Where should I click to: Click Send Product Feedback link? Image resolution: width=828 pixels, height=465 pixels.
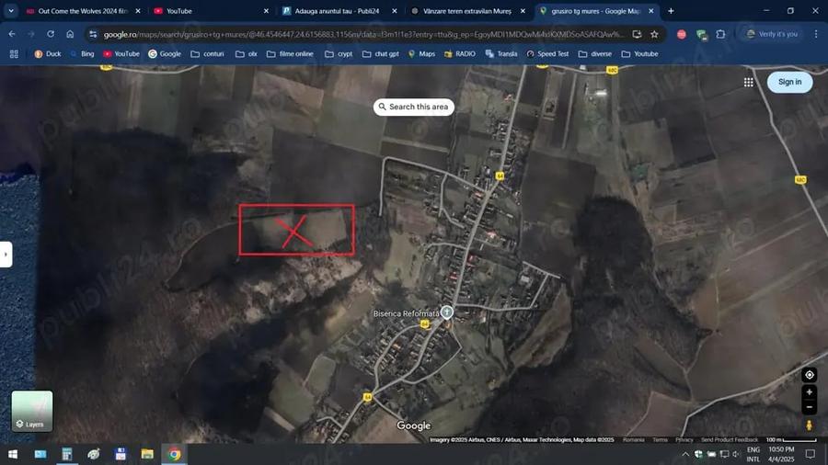[x=730, y=439]
